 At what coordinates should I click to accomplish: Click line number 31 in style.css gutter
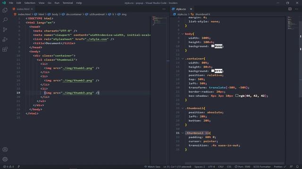coord(177,133)
